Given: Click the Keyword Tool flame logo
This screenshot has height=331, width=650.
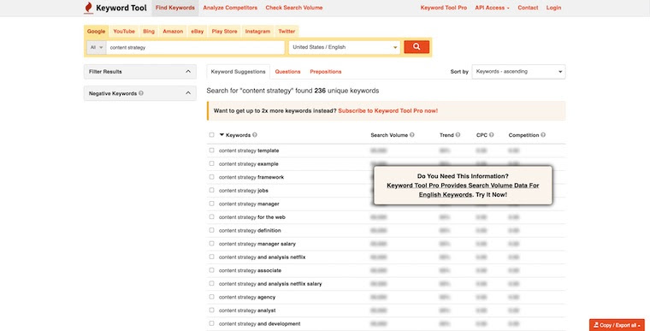Looking at the screenshot, I should coord(88,8).
